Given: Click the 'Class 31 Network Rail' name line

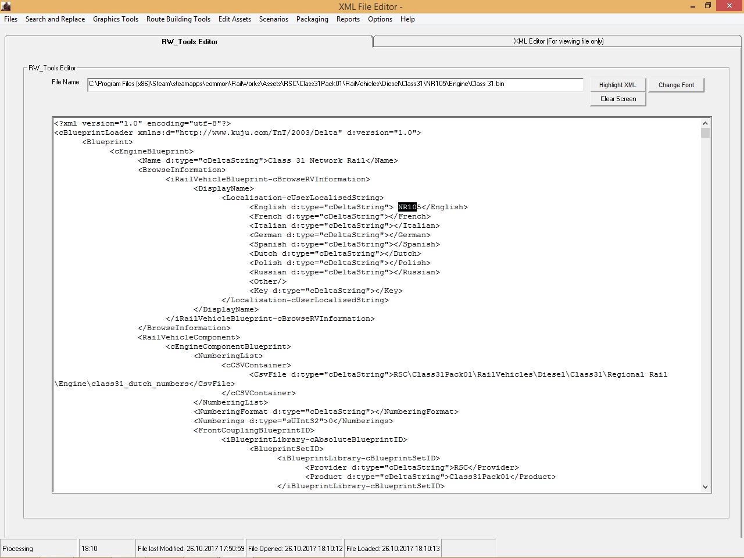Looking at the screenshot, I should 268,160.
